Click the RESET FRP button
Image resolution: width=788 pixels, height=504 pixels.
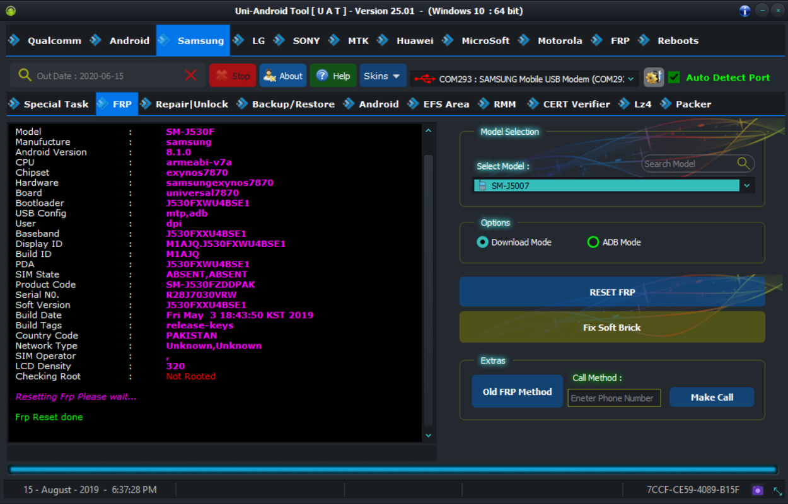612,292
